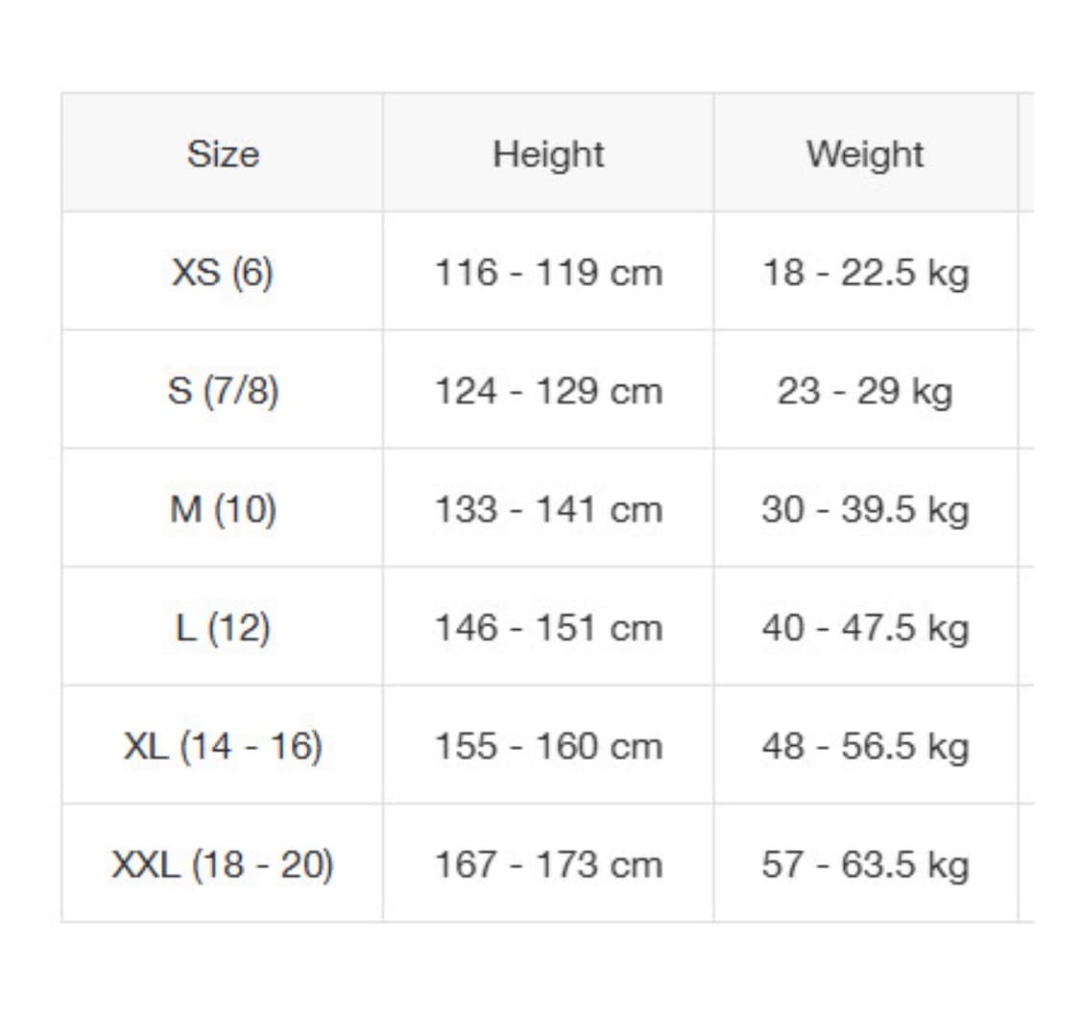Pick the 40 - 47.5 kg weight cell

pos(865,628)
